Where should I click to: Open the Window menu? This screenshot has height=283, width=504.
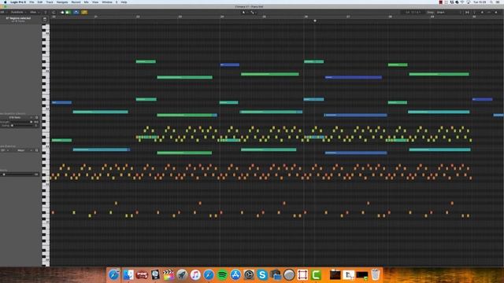click(107, 2)
